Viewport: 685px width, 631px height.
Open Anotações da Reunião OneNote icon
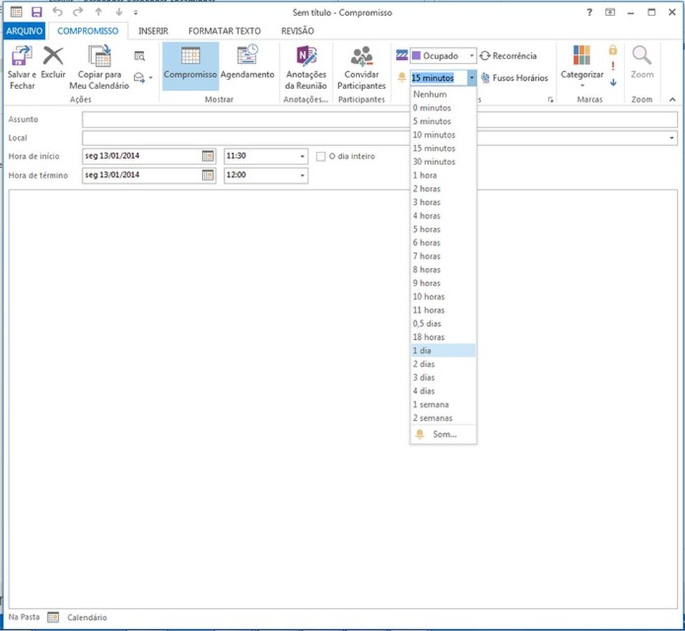[306, 57]
